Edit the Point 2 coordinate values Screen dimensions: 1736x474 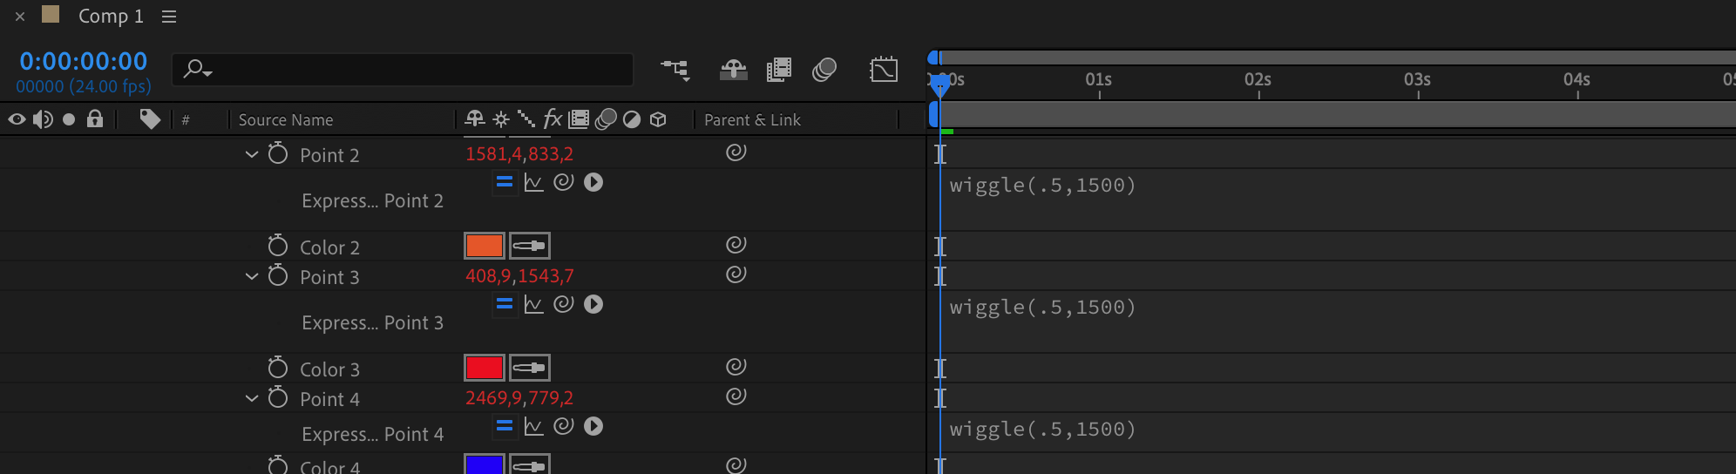point(519,154)
